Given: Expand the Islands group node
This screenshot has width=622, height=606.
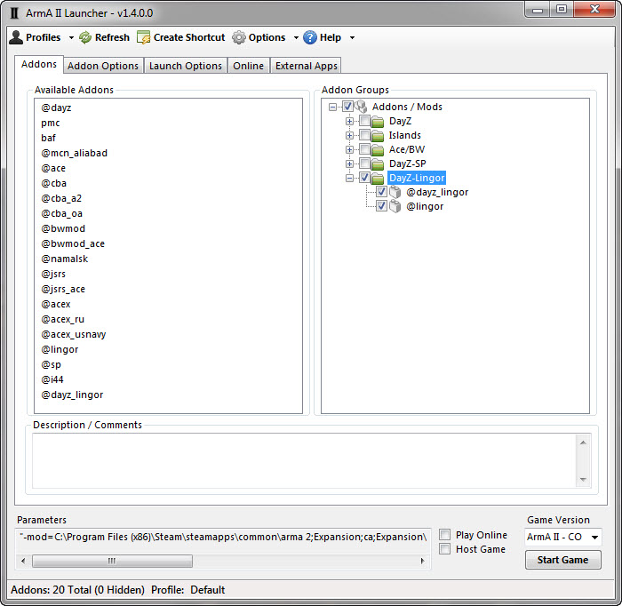Looking at the screenshot, I should pos(349,135).
